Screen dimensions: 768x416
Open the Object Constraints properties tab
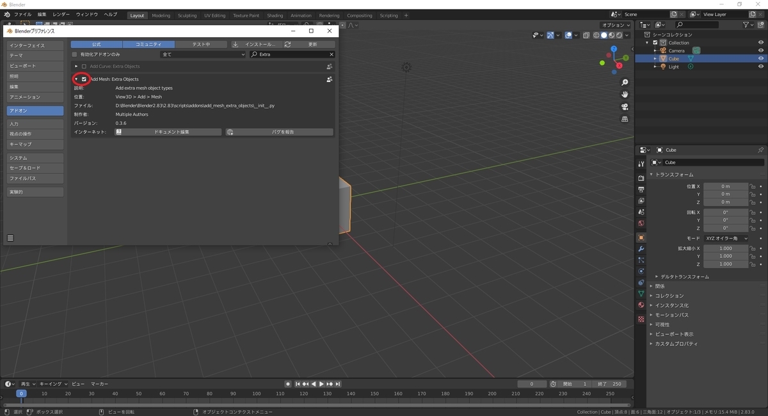(x=641, y=282)
